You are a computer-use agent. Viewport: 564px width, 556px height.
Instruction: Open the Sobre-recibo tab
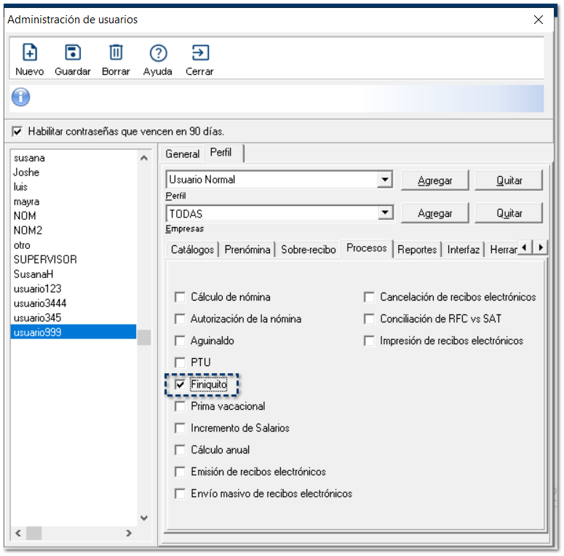(x=309, y=250)
